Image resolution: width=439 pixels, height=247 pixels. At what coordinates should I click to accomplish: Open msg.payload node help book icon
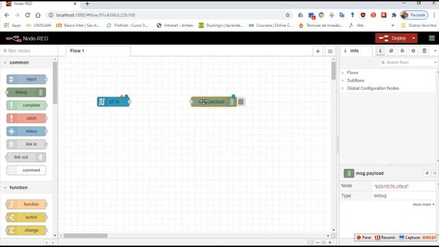coord(427,173)
